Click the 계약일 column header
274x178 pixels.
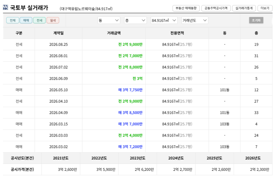[58, 33]
